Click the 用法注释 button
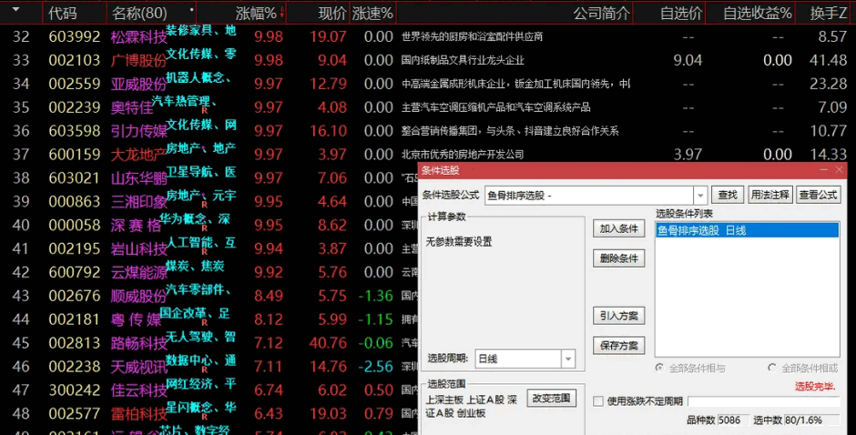Image resolution: width=856 pixels, height=435 pixels. tap(769, 195)
